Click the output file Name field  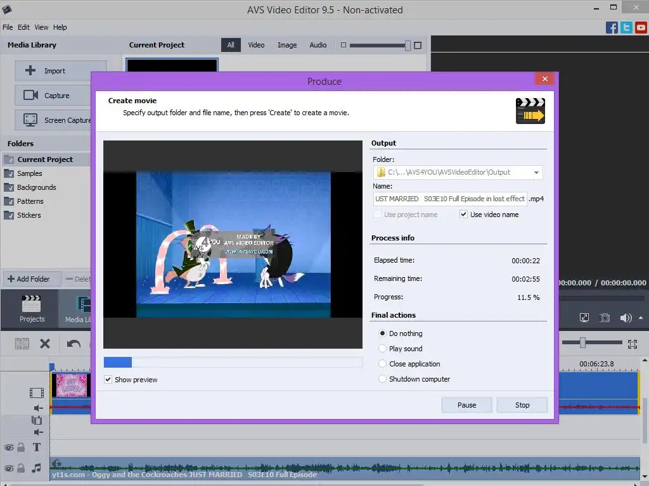coord(450,199)
